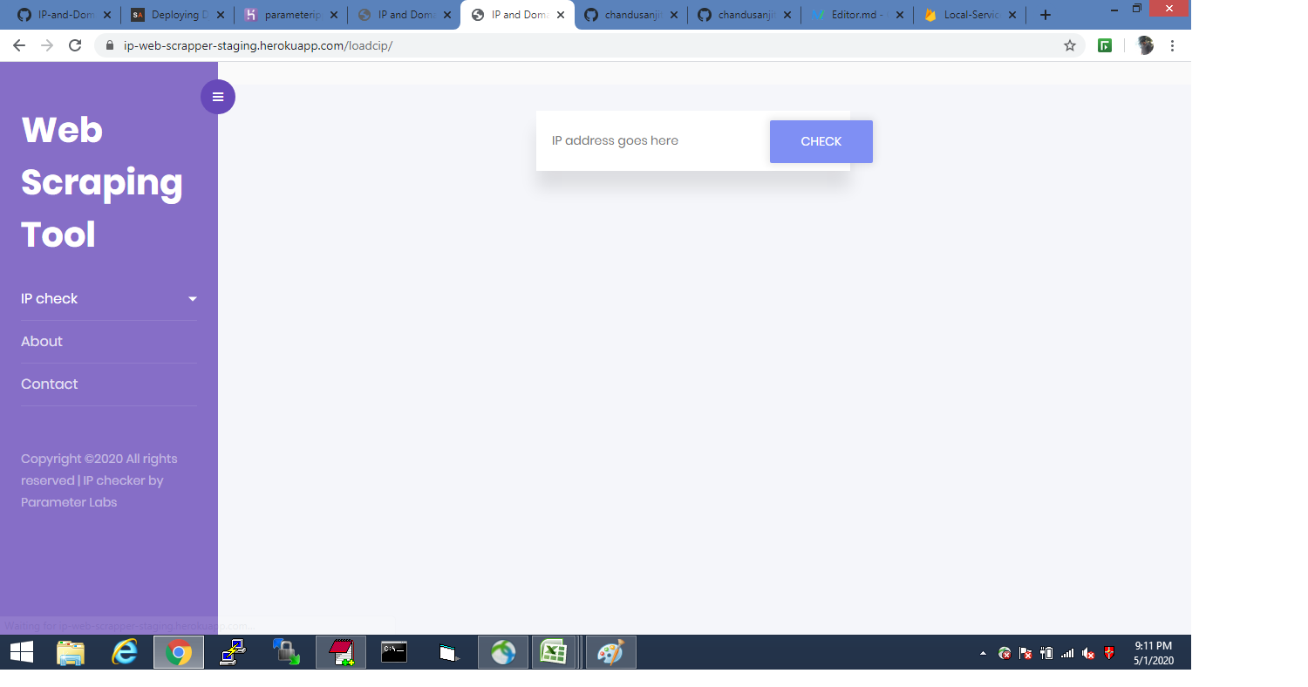
Task: Focus the IP address input field
Action: coord(653,141)
